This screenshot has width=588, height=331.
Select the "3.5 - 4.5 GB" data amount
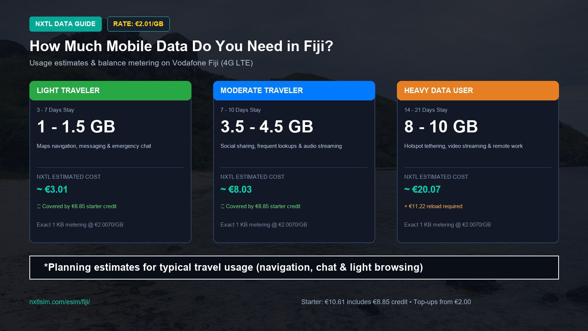point(267,127)
